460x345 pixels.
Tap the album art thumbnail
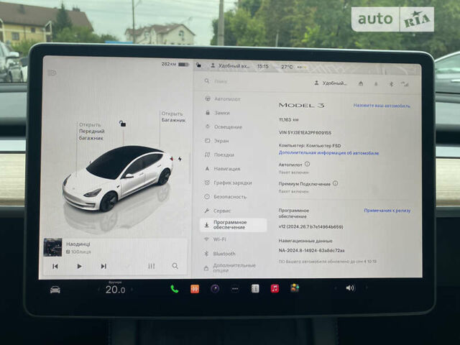(52, 247)
